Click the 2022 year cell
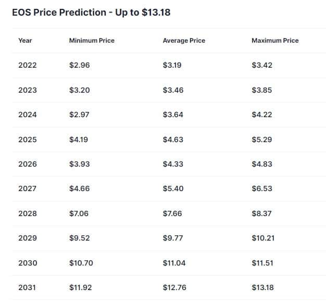This screenshot has width=326, height=301. click(28, 65)
